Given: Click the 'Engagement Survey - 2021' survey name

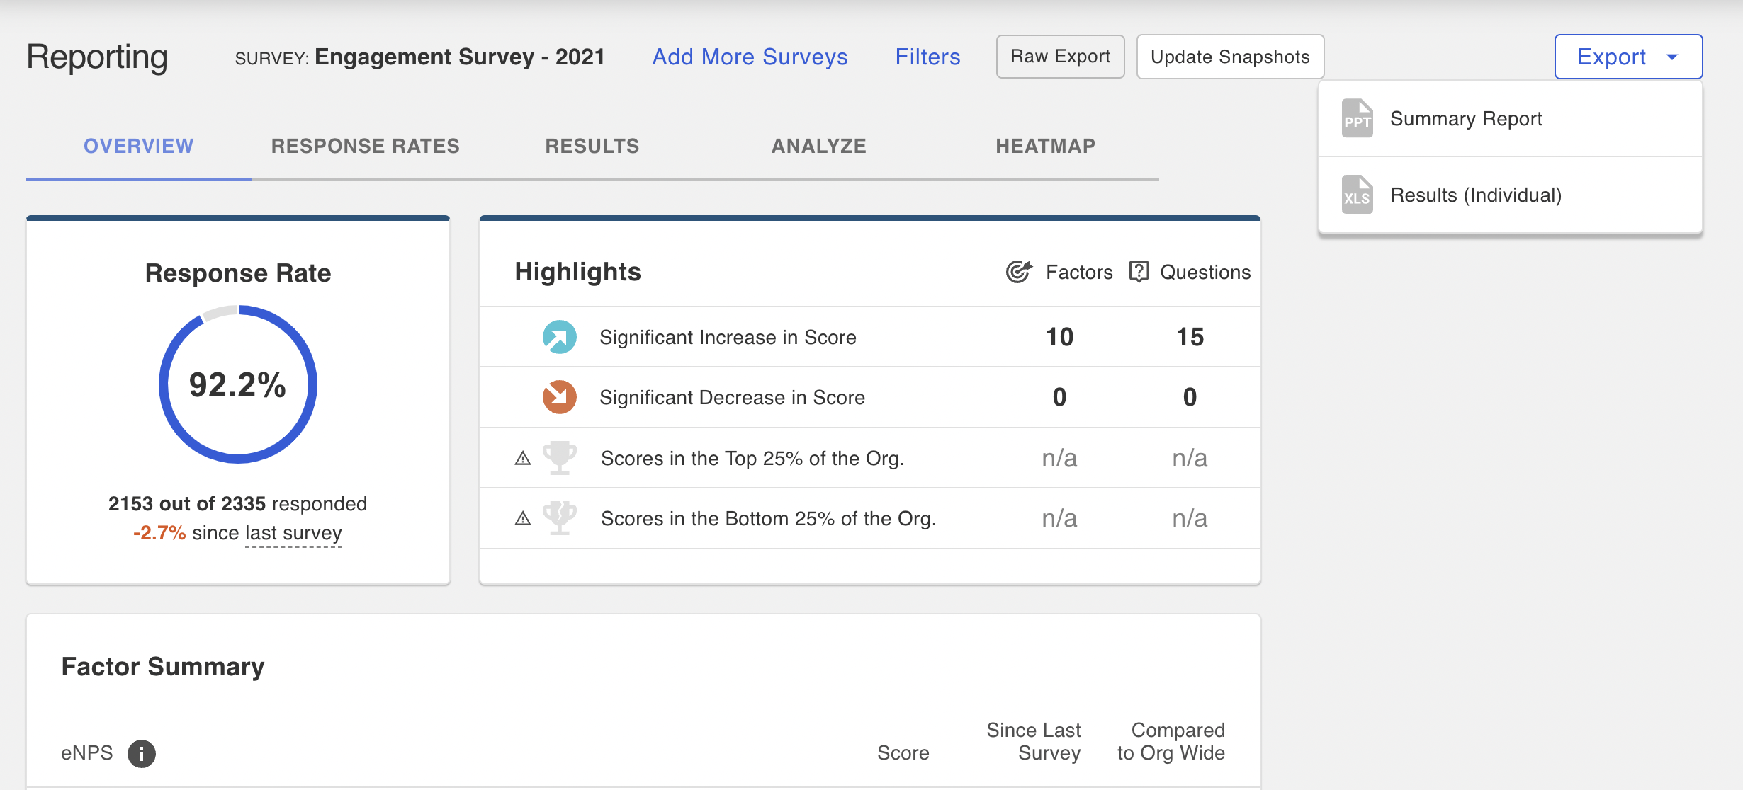Looking at the screenshot, I should tap(460, 57).
